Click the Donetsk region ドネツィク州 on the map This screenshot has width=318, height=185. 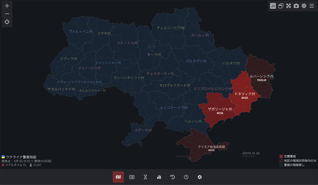click(x=245, y=94)
